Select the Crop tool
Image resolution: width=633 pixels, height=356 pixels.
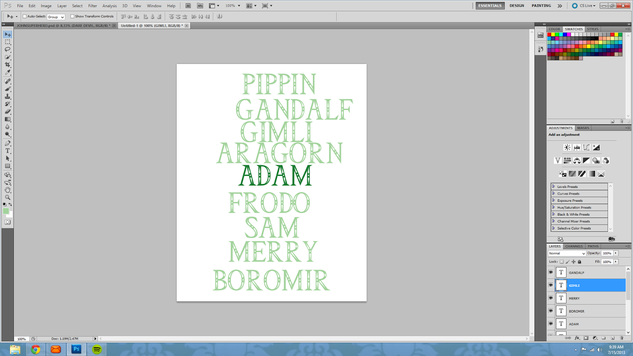(x=8, y=64)
